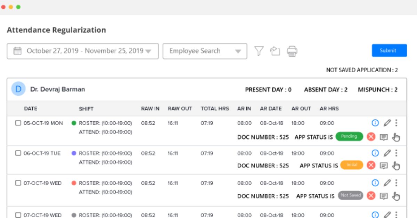
Task: Click the export/share icon in the toolbar
Action: [x=275, y=51]
